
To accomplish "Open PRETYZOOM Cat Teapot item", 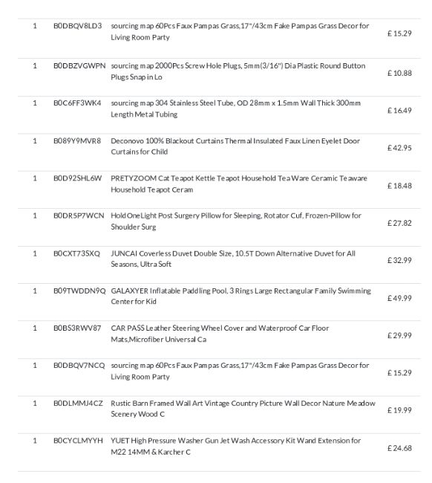I will 239,184.
